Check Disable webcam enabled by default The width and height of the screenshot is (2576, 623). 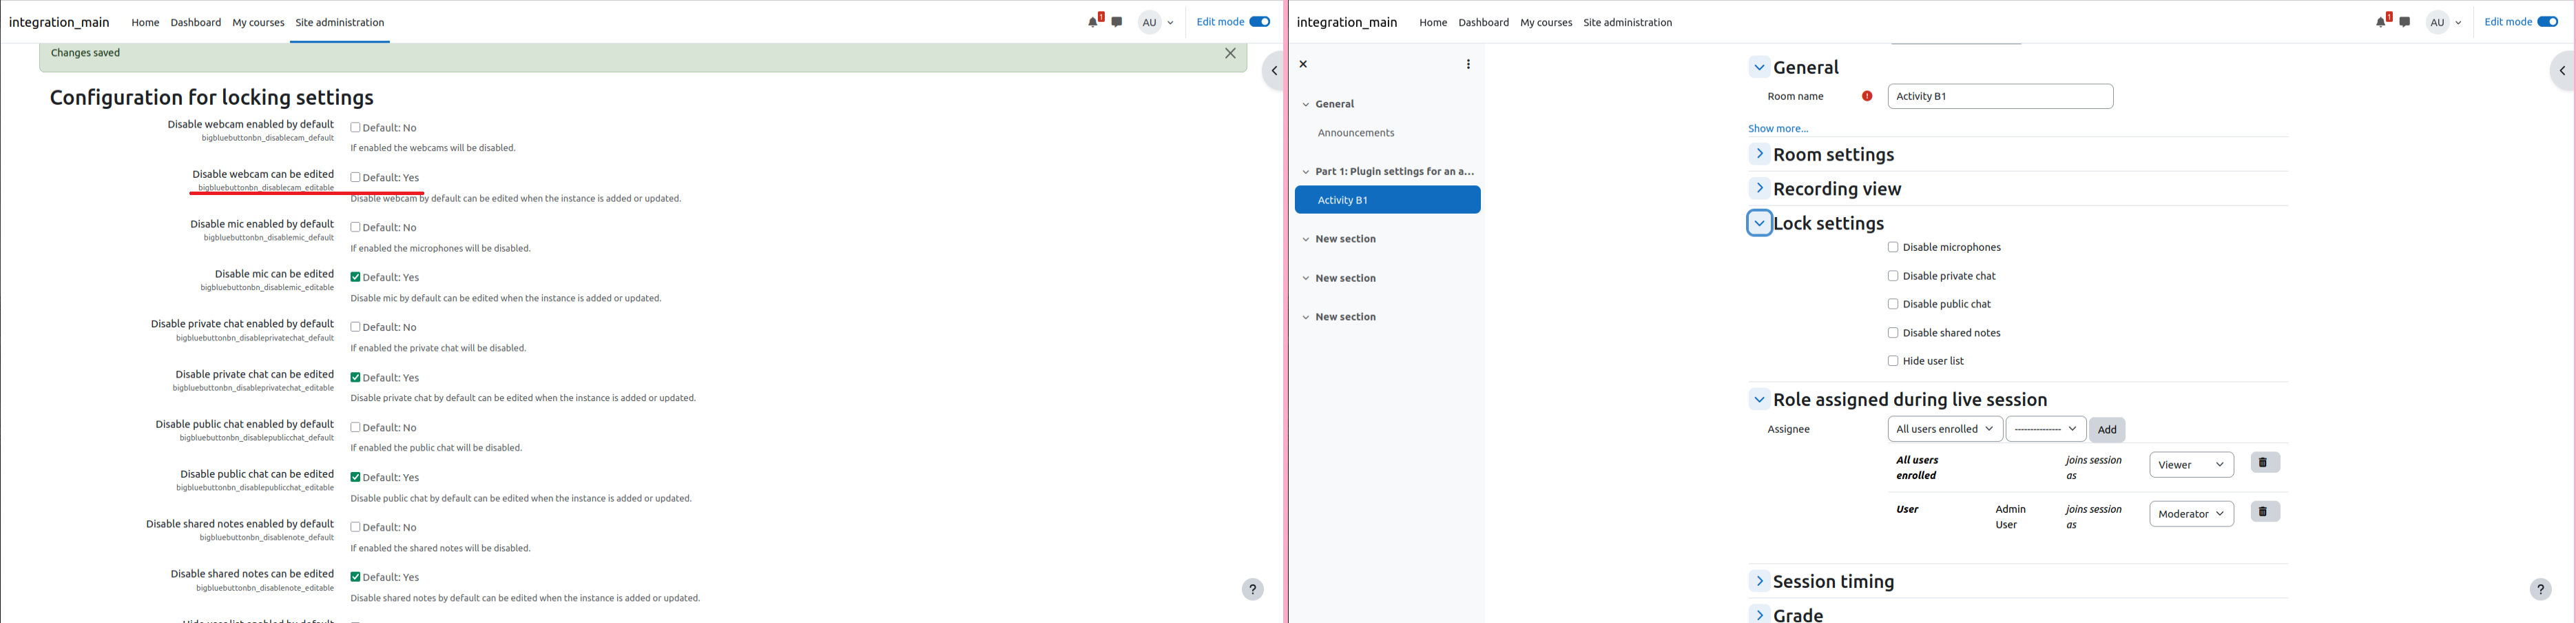click(355, 127)
